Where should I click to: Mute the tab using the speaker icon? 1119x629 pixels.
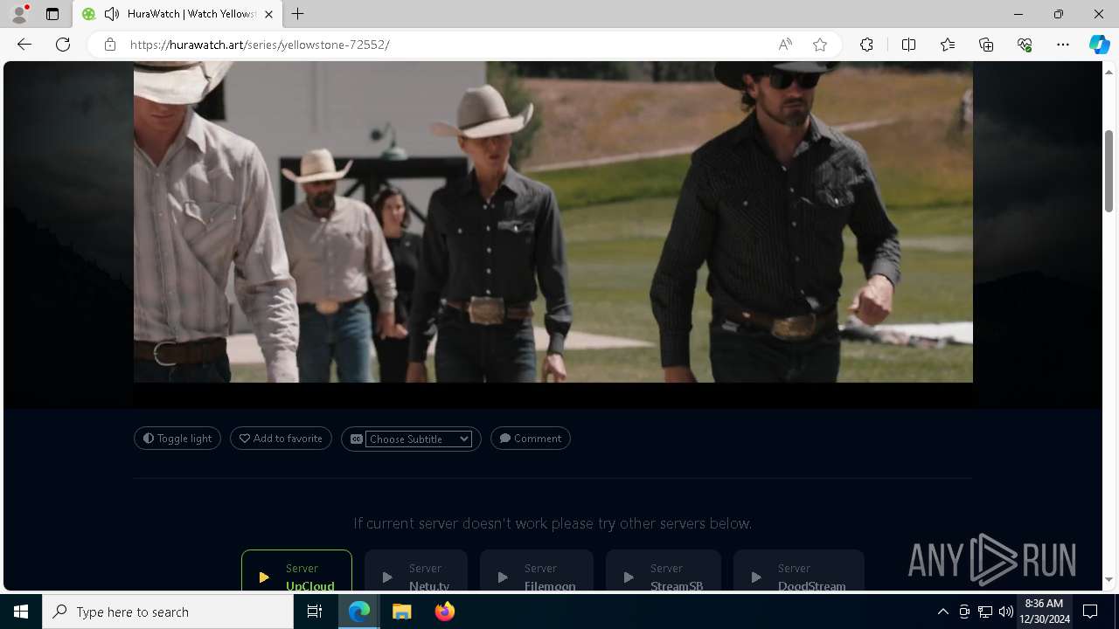pos(111,14)
